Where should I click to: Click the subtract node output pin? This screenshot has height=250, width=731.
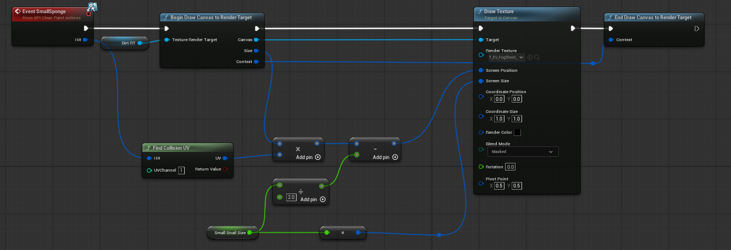click(x=394, y=144)
